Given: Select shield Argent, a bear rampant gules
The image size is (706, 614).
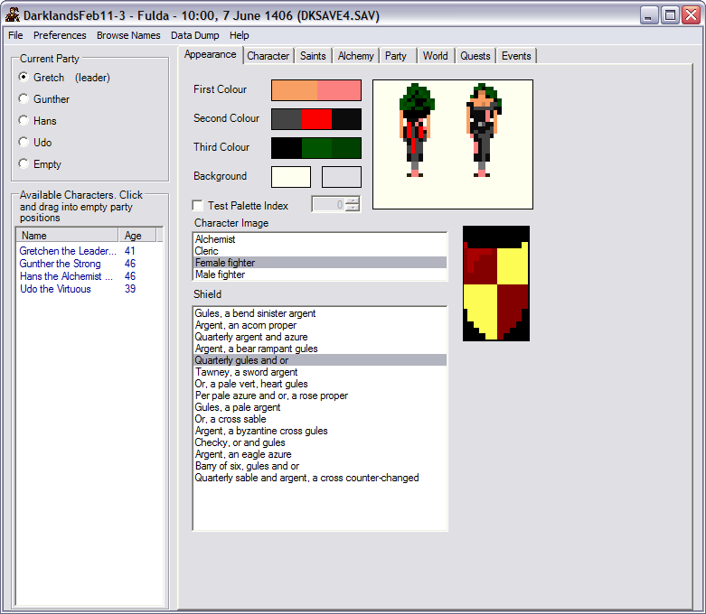Looking at the screenshot, I should click(x=320, y=349).
